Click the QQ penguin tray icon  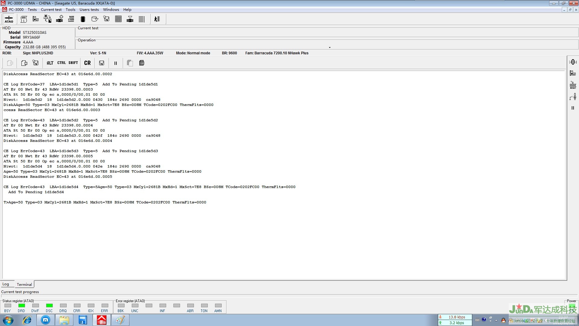coord(503,320)
